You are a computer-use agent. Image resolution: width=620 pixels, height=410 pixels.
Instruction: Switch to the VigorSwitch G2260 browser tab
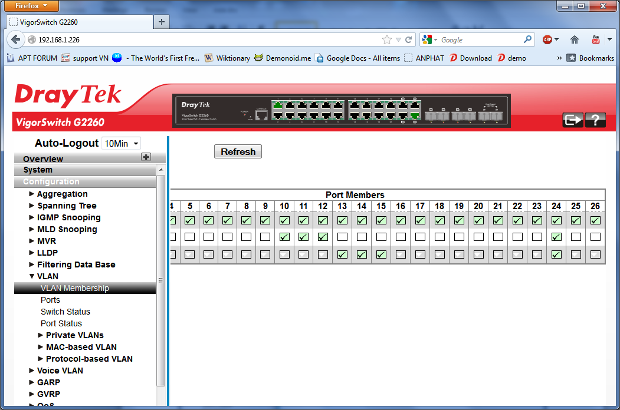tap(80, 22)
